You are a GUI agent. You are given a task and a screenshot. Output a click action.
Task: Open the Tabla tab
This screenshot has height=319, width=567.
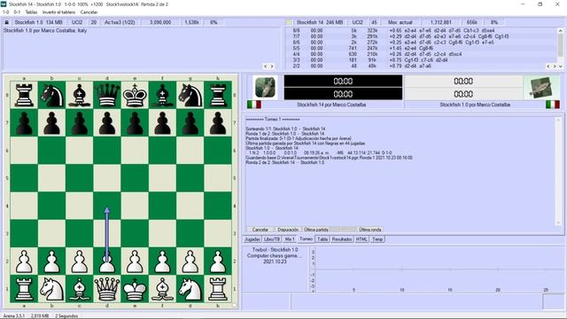(x=322, y=239)
